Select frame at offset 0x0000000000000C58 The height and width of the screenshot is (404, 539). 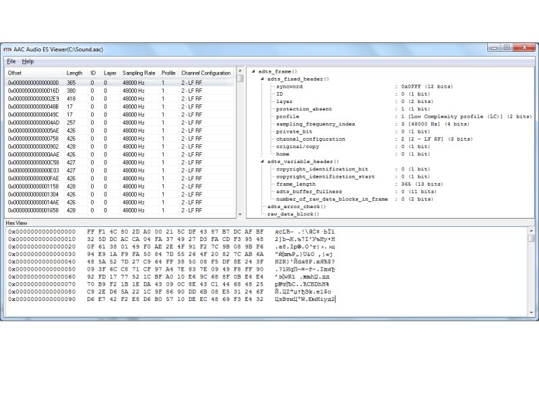[x=120, y=162]
